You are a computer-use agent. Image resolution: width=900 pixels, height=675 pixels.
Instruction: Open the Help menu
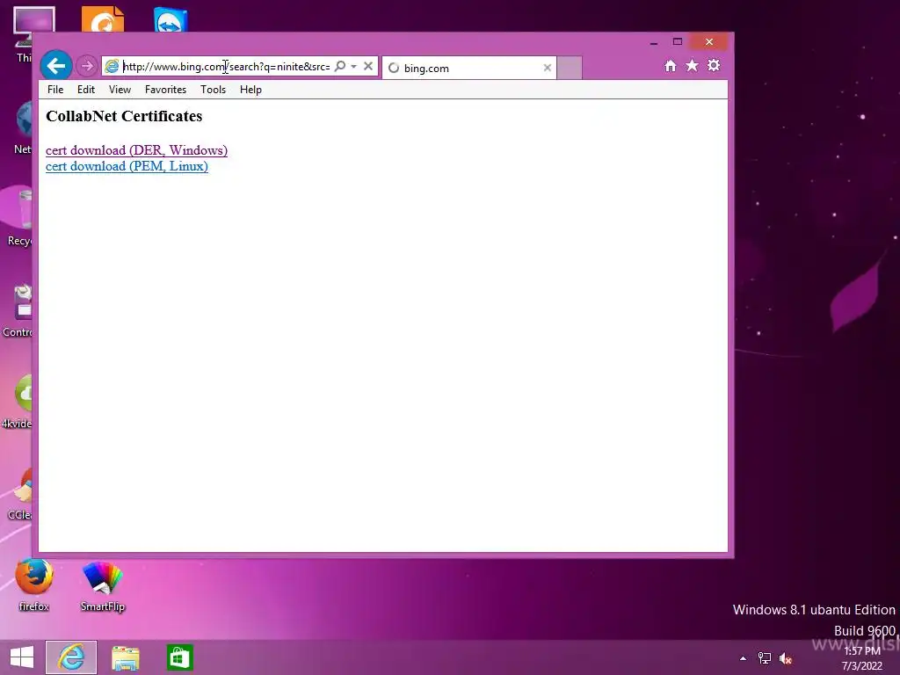pyautogui.click(x=250, y=90)
